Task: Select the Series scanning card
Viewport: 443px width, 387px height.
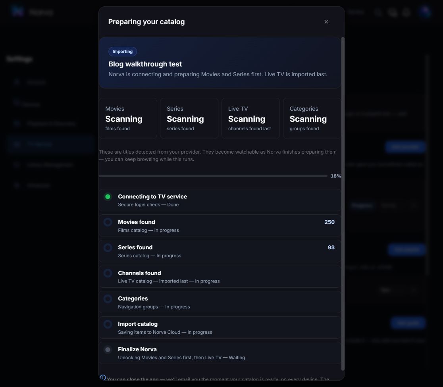Action: click(x=189, y=118)
